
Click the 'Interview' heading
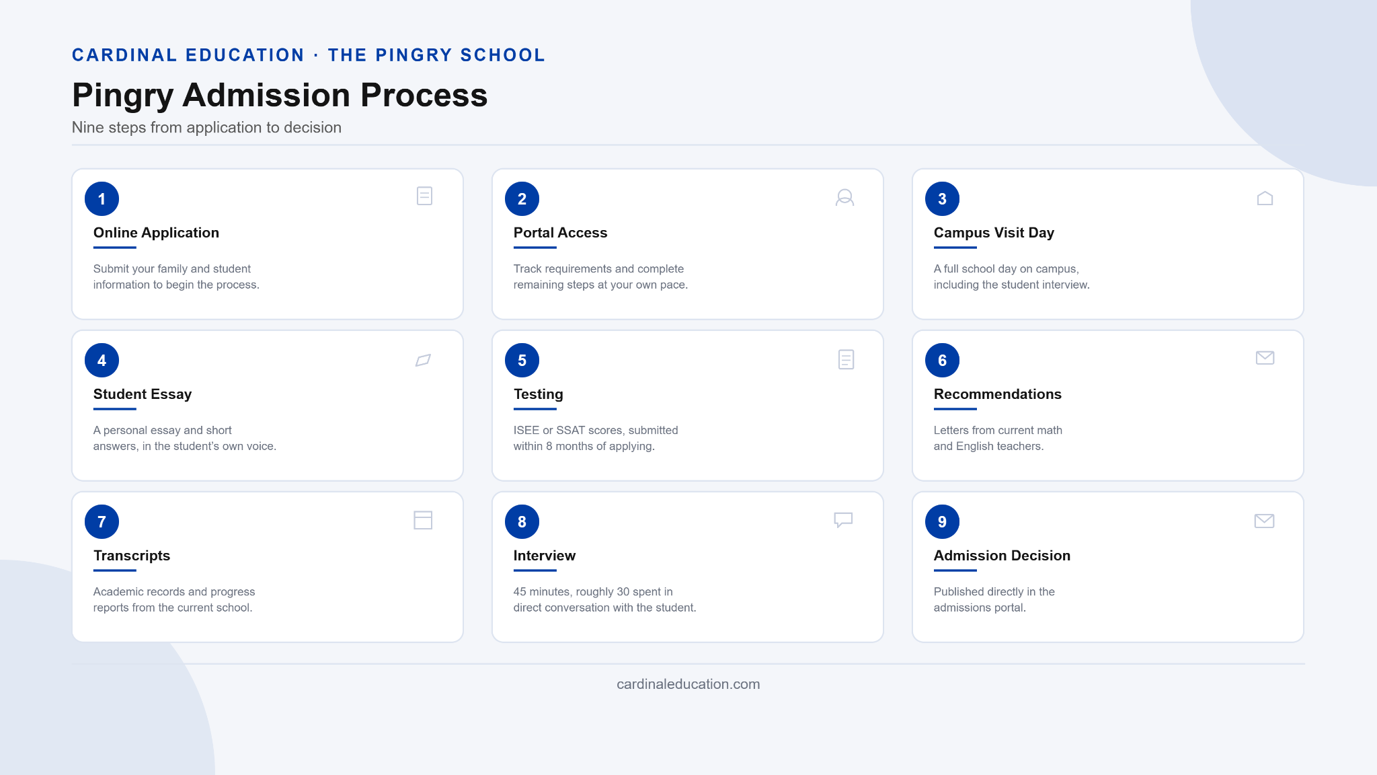pyautogui.click(x=544, y=556)
